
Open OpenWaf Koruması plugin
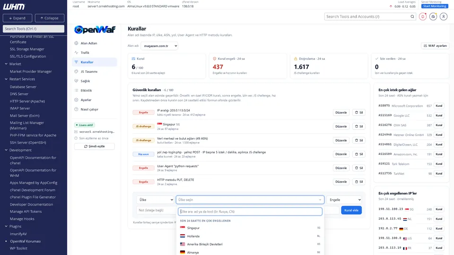tap(26, 241)
